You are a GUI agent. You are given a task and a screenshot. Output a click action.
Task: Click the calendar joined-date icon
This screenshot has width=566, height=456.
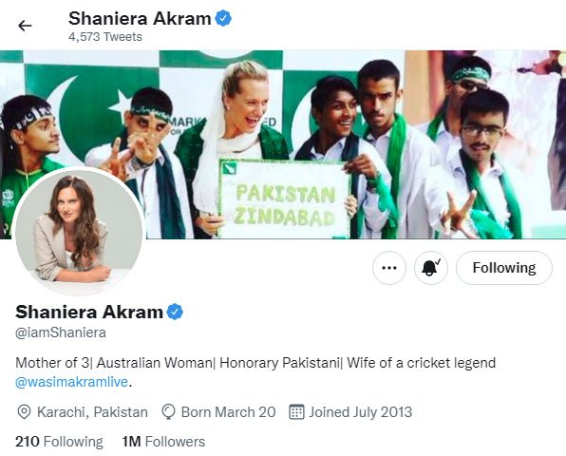(296, 412)
